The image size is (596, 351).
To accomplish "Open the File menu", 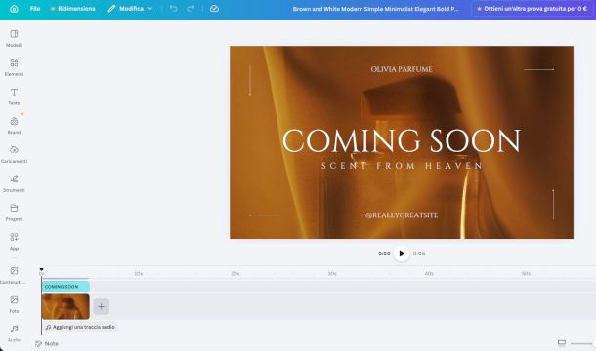I will pyautogui.click(x=35, y=9).
